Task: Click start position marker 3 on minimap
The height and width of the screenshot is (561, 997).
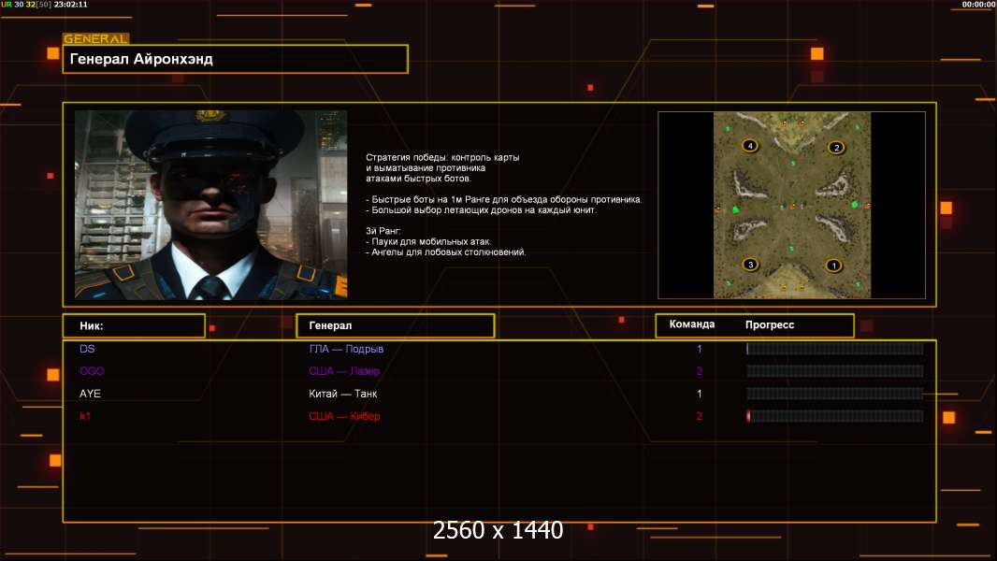Action: (750, 265)
